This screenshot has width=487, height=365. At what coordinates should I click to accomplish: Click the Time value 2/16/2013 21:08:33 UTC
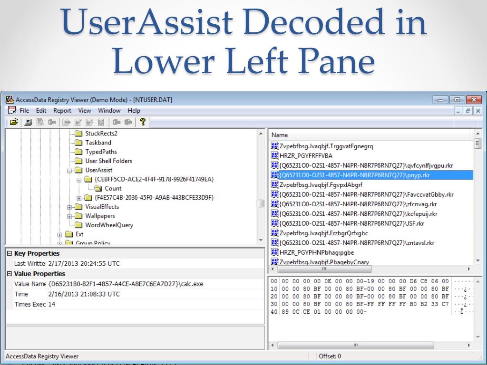(156, 294)
